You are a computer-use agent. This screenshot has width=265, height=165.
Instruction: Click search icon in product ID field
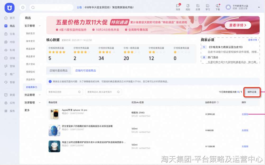(x=118, y=92)
